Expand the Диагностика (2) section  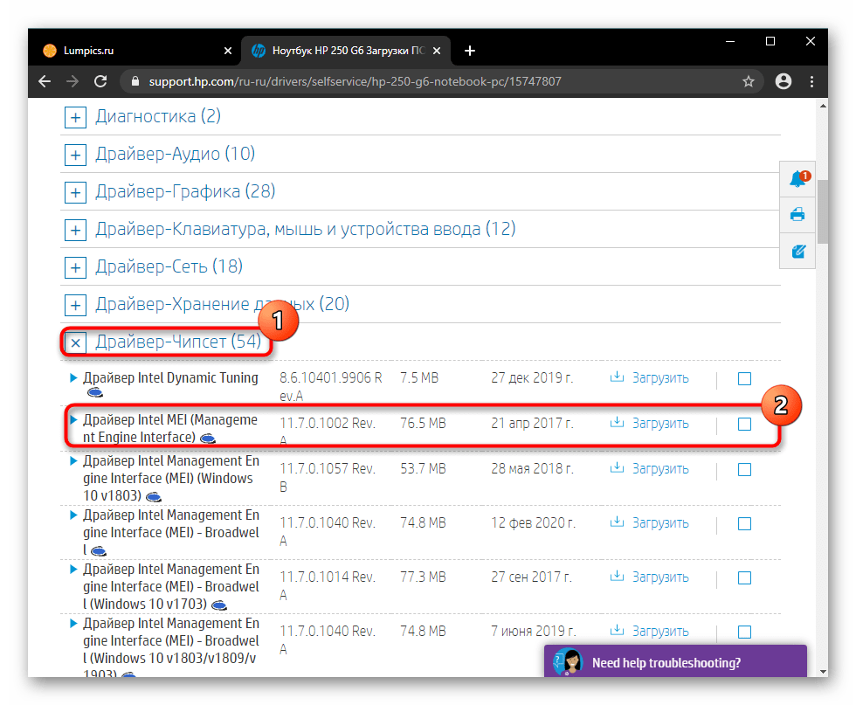point(75,117)
